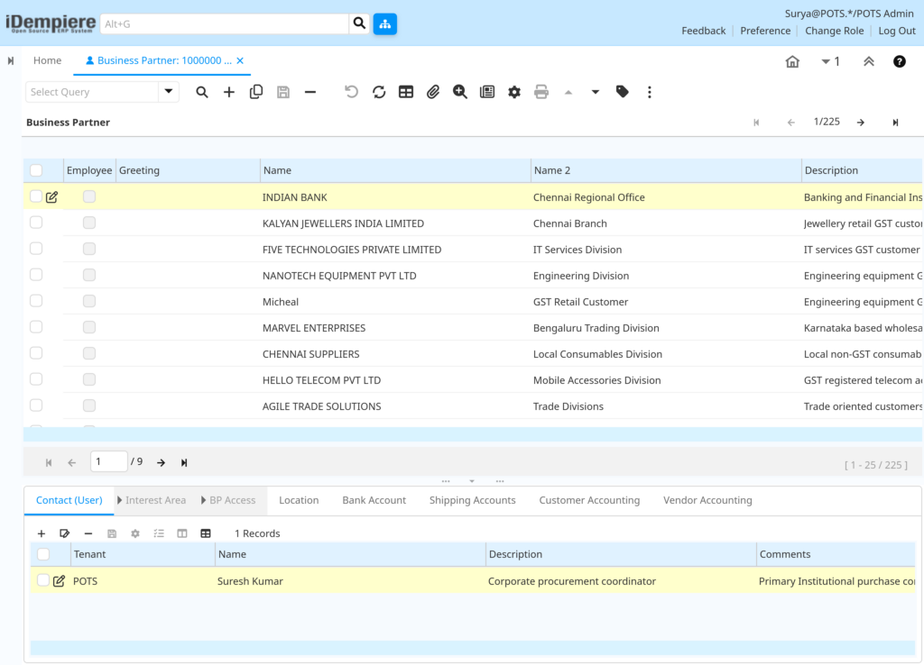
Task: Click the parent record up arrow in toolbar
Action: pyautogui.click(x=568, y=92)
